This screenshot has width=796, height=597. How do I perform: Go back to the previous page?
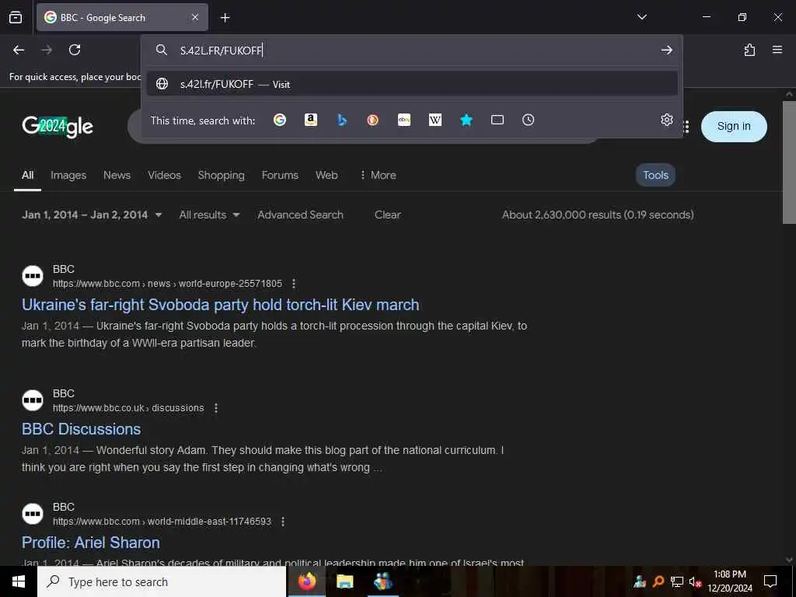pyautogui.click(x=19, y=50)
